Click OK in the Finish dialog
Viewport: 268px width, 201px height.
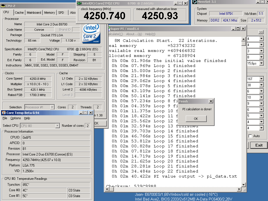(x=196, y=119)
